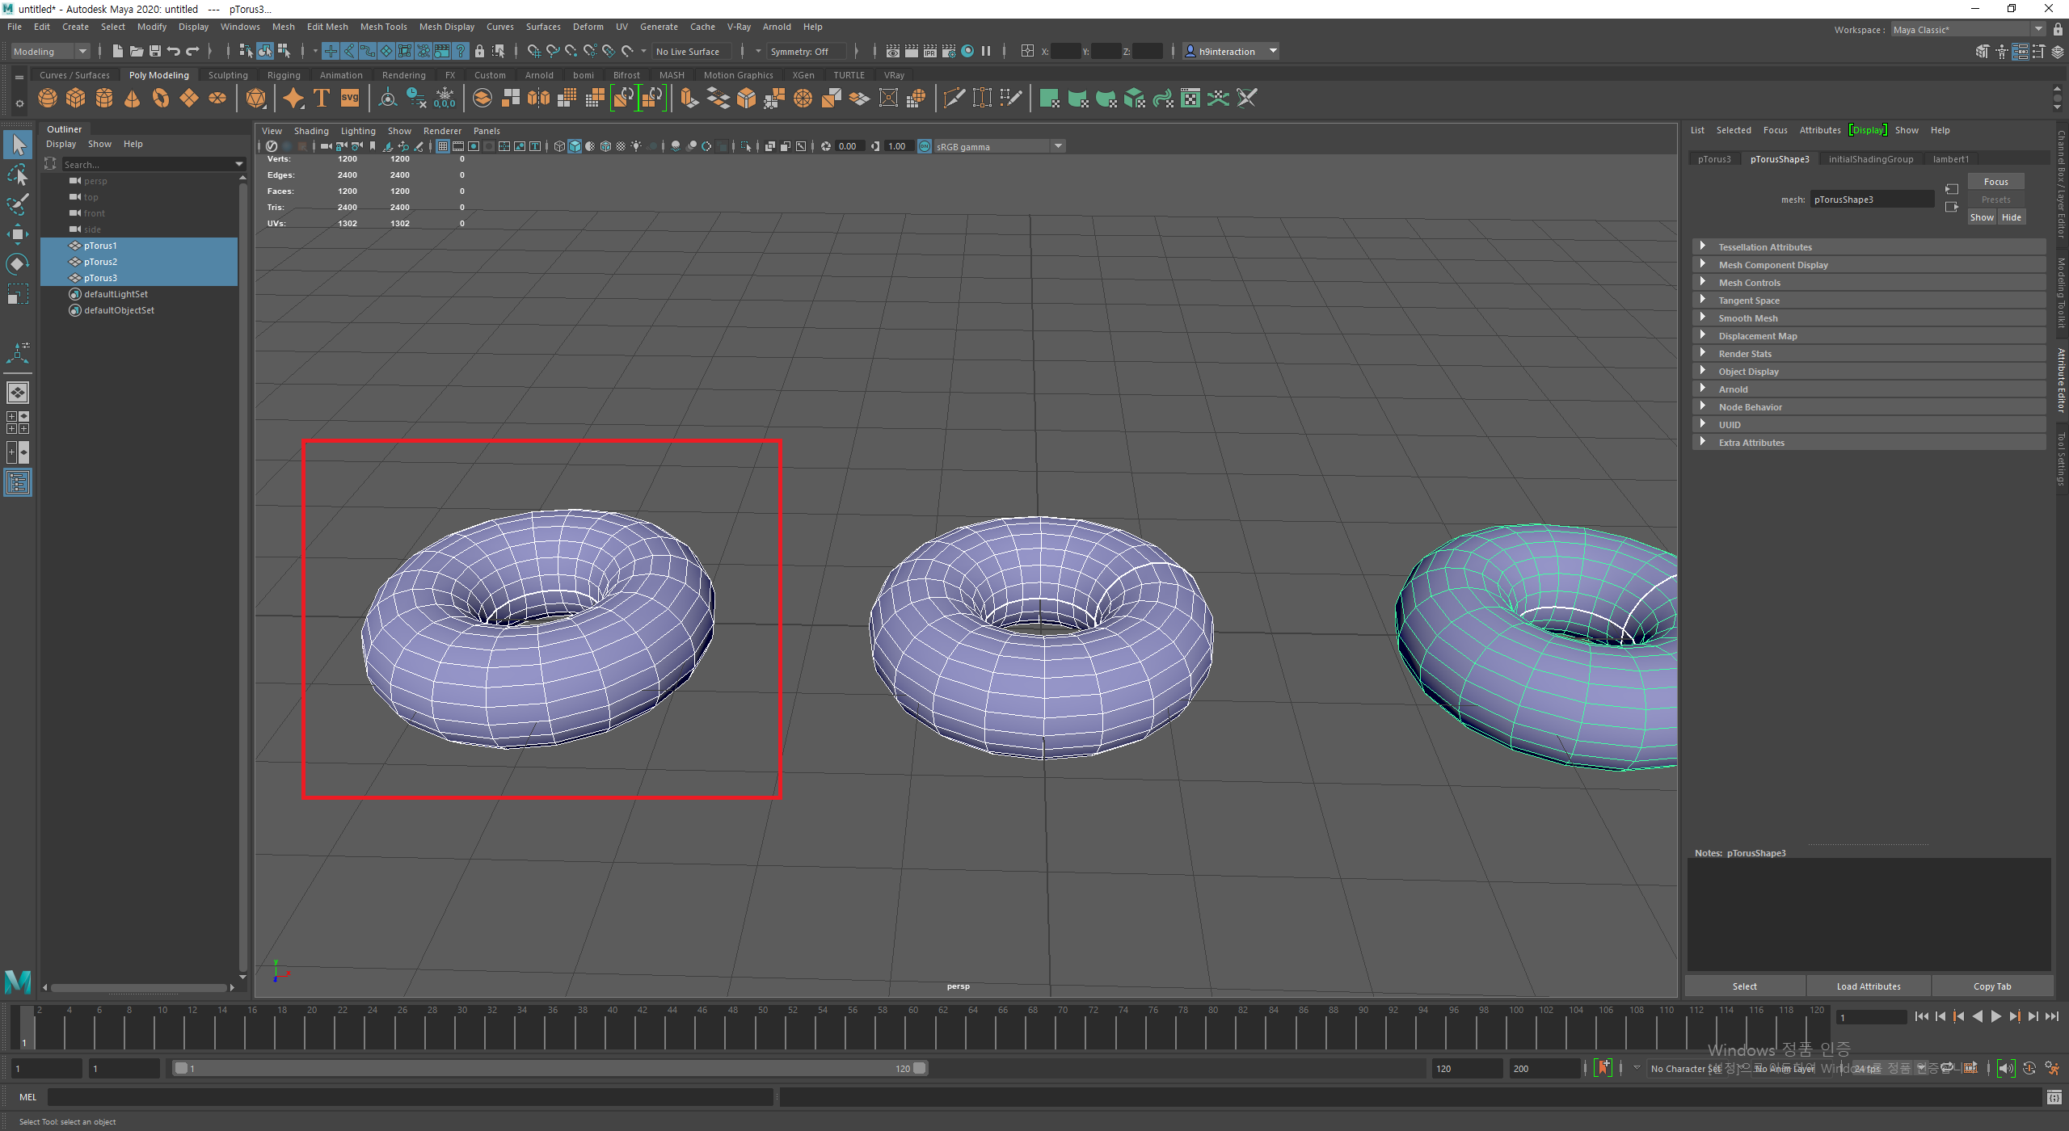
Task: Open the Modeling menu set dropdown
Action: (81, 52)
